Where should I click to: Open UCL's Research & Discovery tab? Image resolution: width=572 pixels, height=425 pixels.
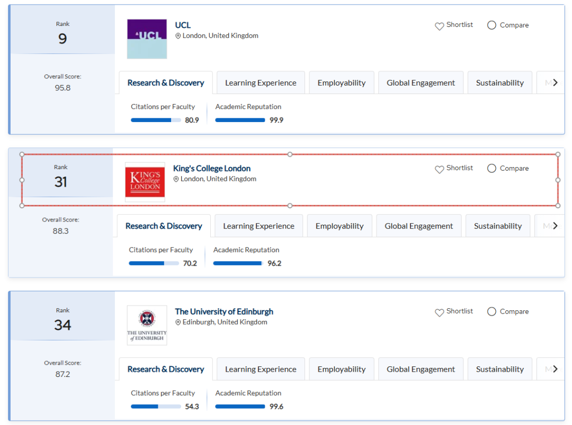166,82
